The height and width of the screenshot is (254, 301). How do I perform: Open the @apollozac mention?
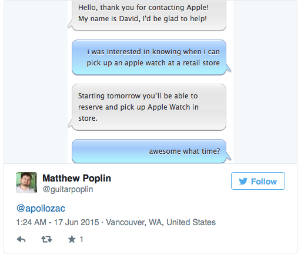(41, 208)
